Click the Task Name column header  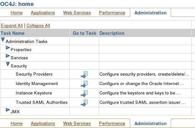pos(13,33)
